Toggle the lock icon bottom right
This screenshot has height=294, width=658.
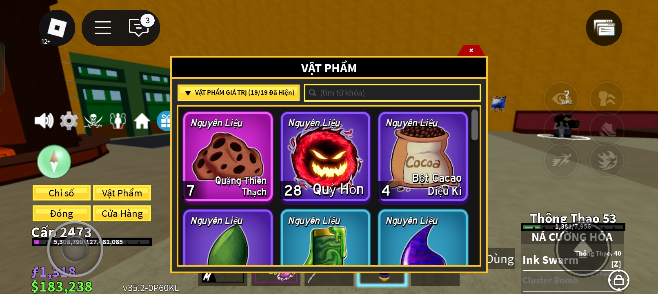tap(619, 280)
